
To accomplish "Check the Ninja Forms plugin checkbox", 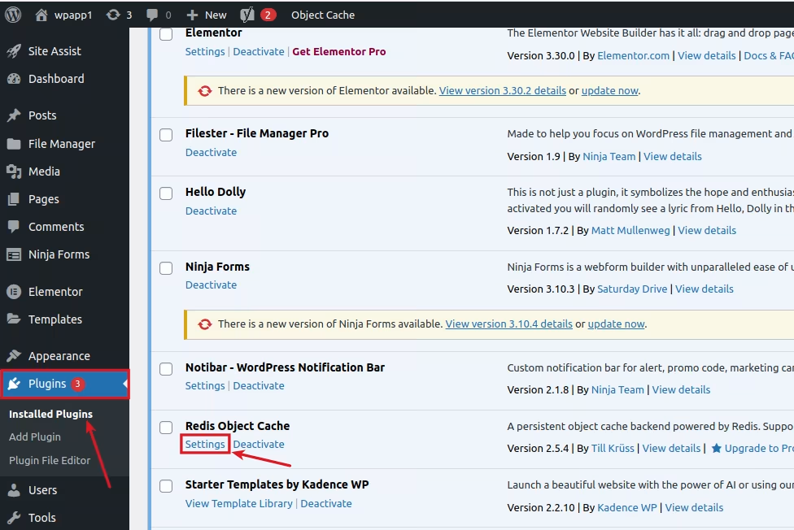I will point(166,268).
